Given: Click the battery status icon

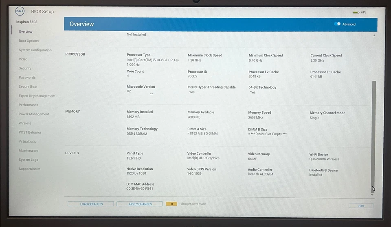Looking at the screenshot, I should point(356,13).
